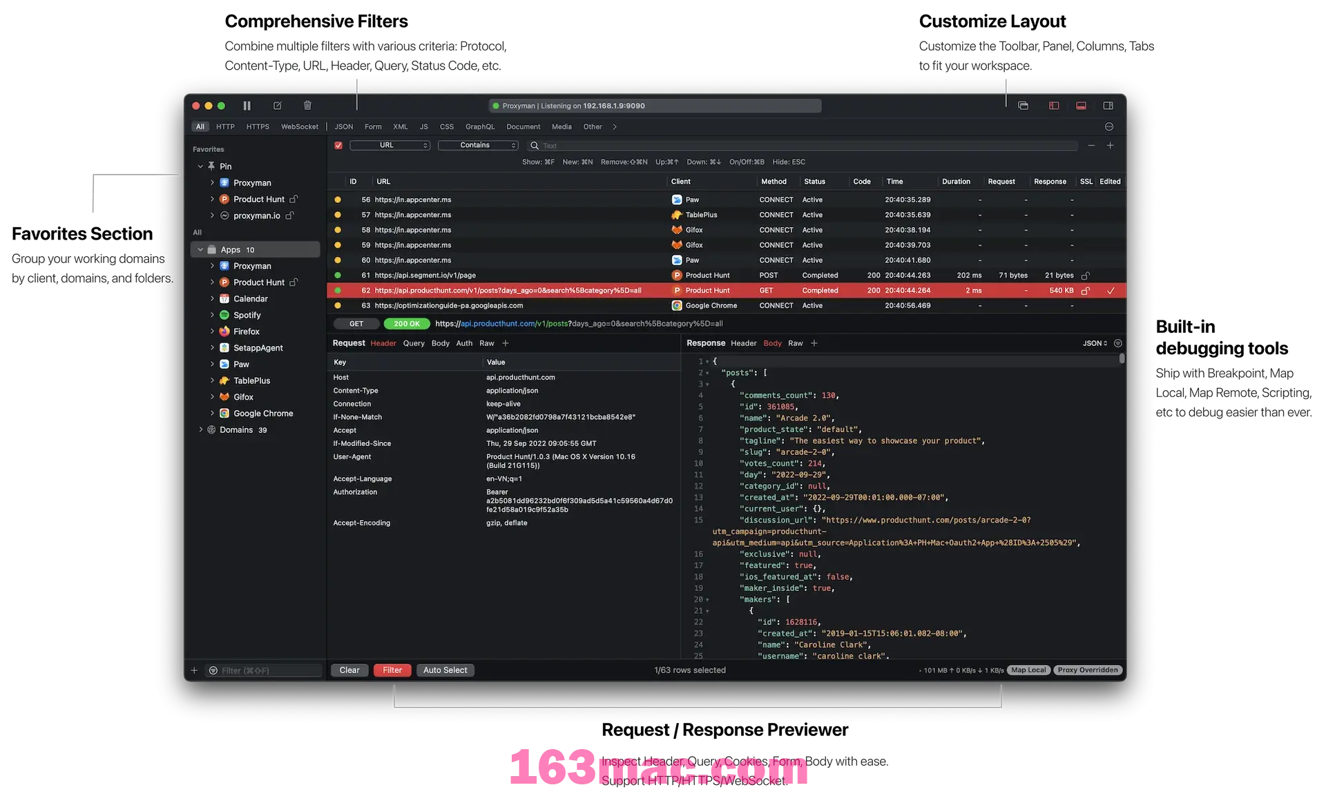Click the Calendar app icon in sidebar
This screenshot has width=1326, height=803.
click(224, 299)
